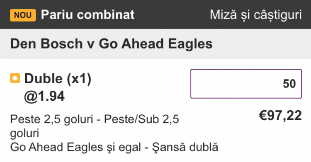311x162 pixels.
Task: Select the Go Ahead Eagles şi egal selection
Action: pyautogui.click(x=75, y=147)
